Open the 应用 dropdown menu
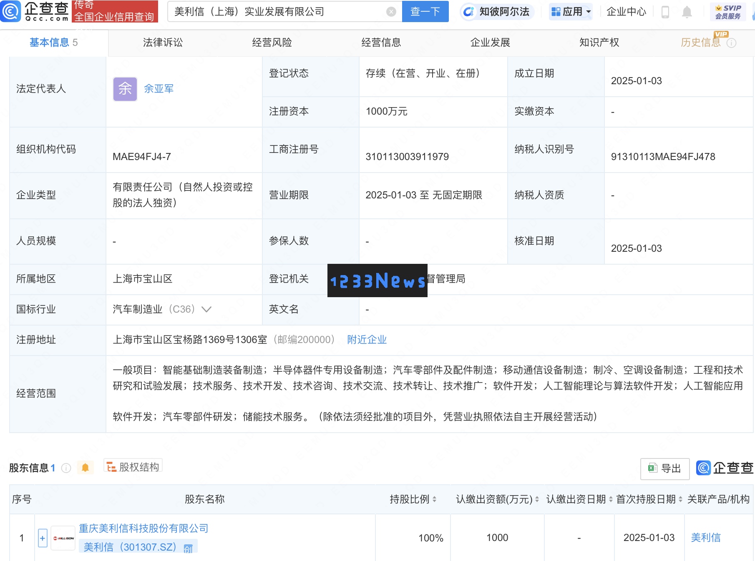The width and height of the screenshot is (755, 561). pyautogui.click(x=571, y=12)
